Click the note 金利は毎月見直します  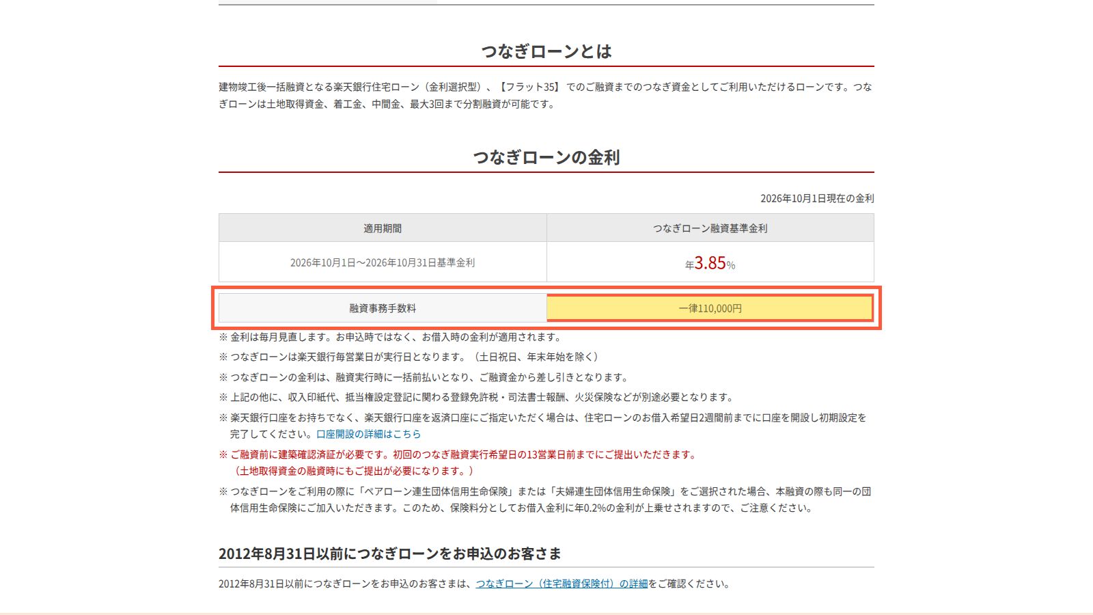point(391,337)
